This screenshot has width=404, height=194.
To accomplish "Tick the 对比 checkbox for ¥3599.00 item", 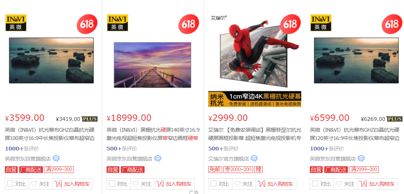I will coord(10,183).
